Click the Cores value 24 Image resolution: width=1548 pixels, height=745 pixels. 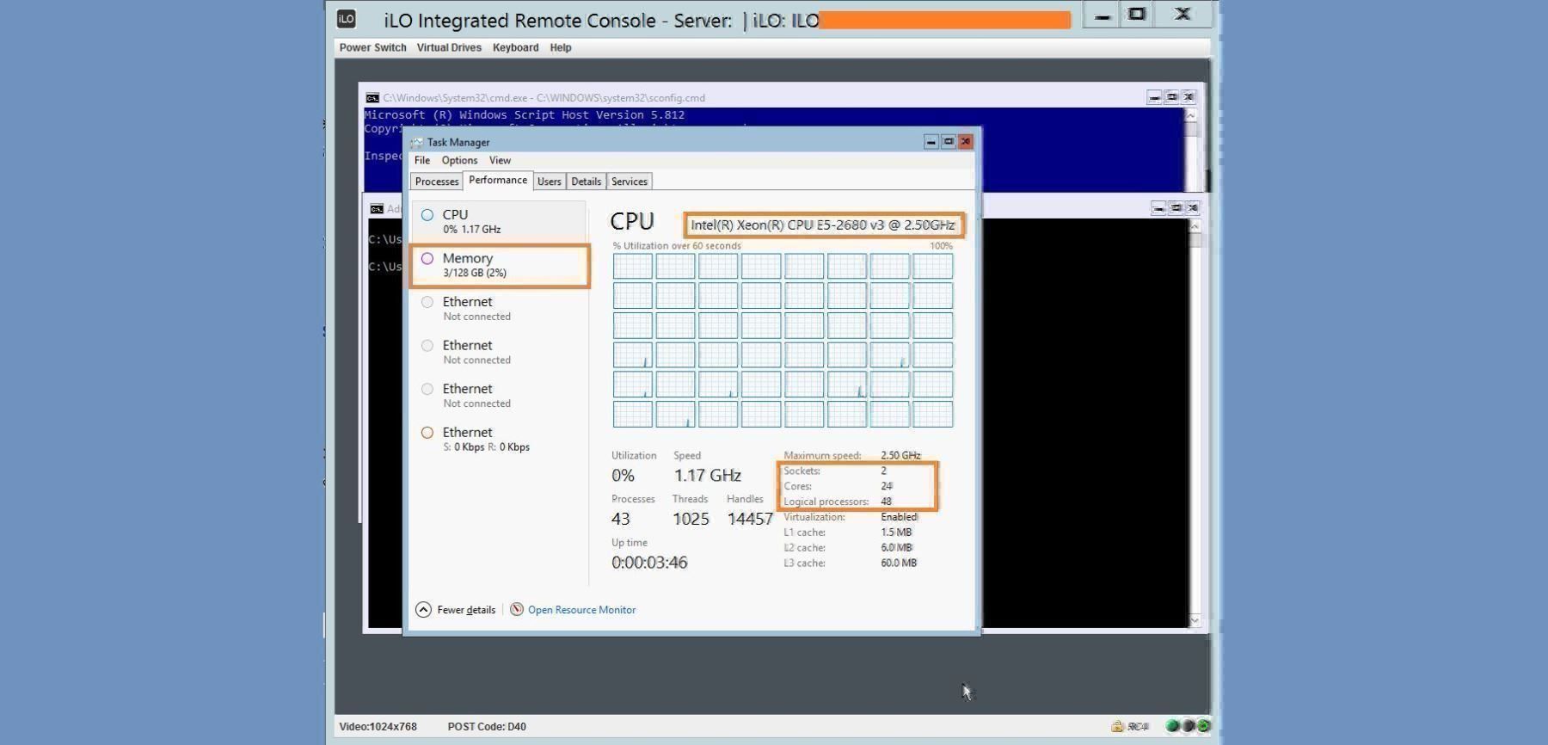pyautogui.click(x=887, y=487)
